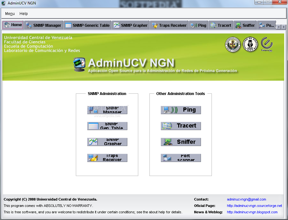Open the truncated Po... tab
The image size is (288, 220).
click(x=266, y=25)
